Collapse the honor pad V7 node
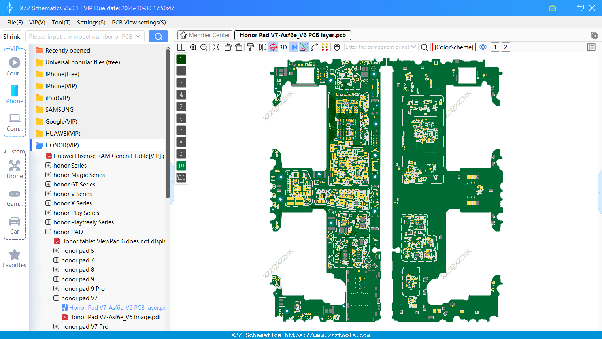The height and width of the screenshot is (339, 602). [x=56, y=298]
